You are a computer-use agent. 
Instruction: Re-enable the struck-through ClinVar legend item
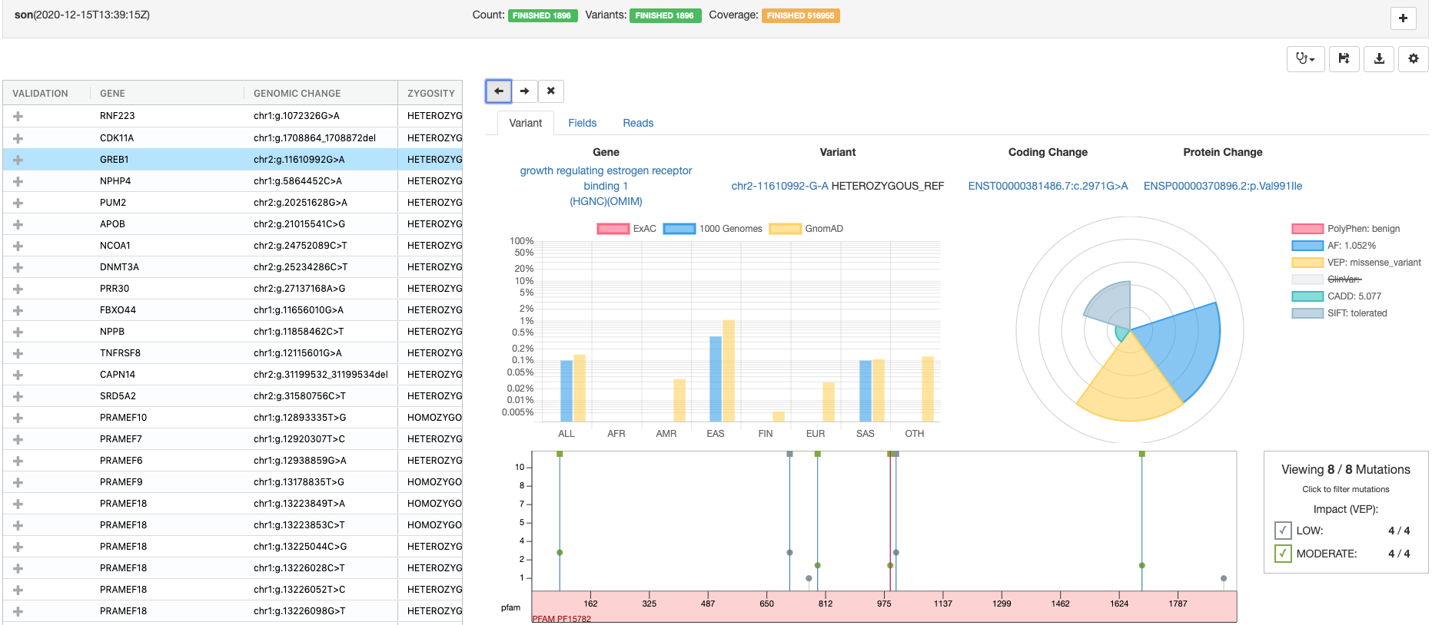tap(1327, 279)
